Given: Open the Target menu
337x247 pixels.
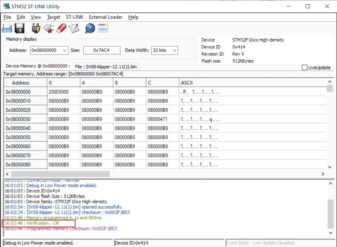Looking at the screenshot, I should [x=54, y=17].
